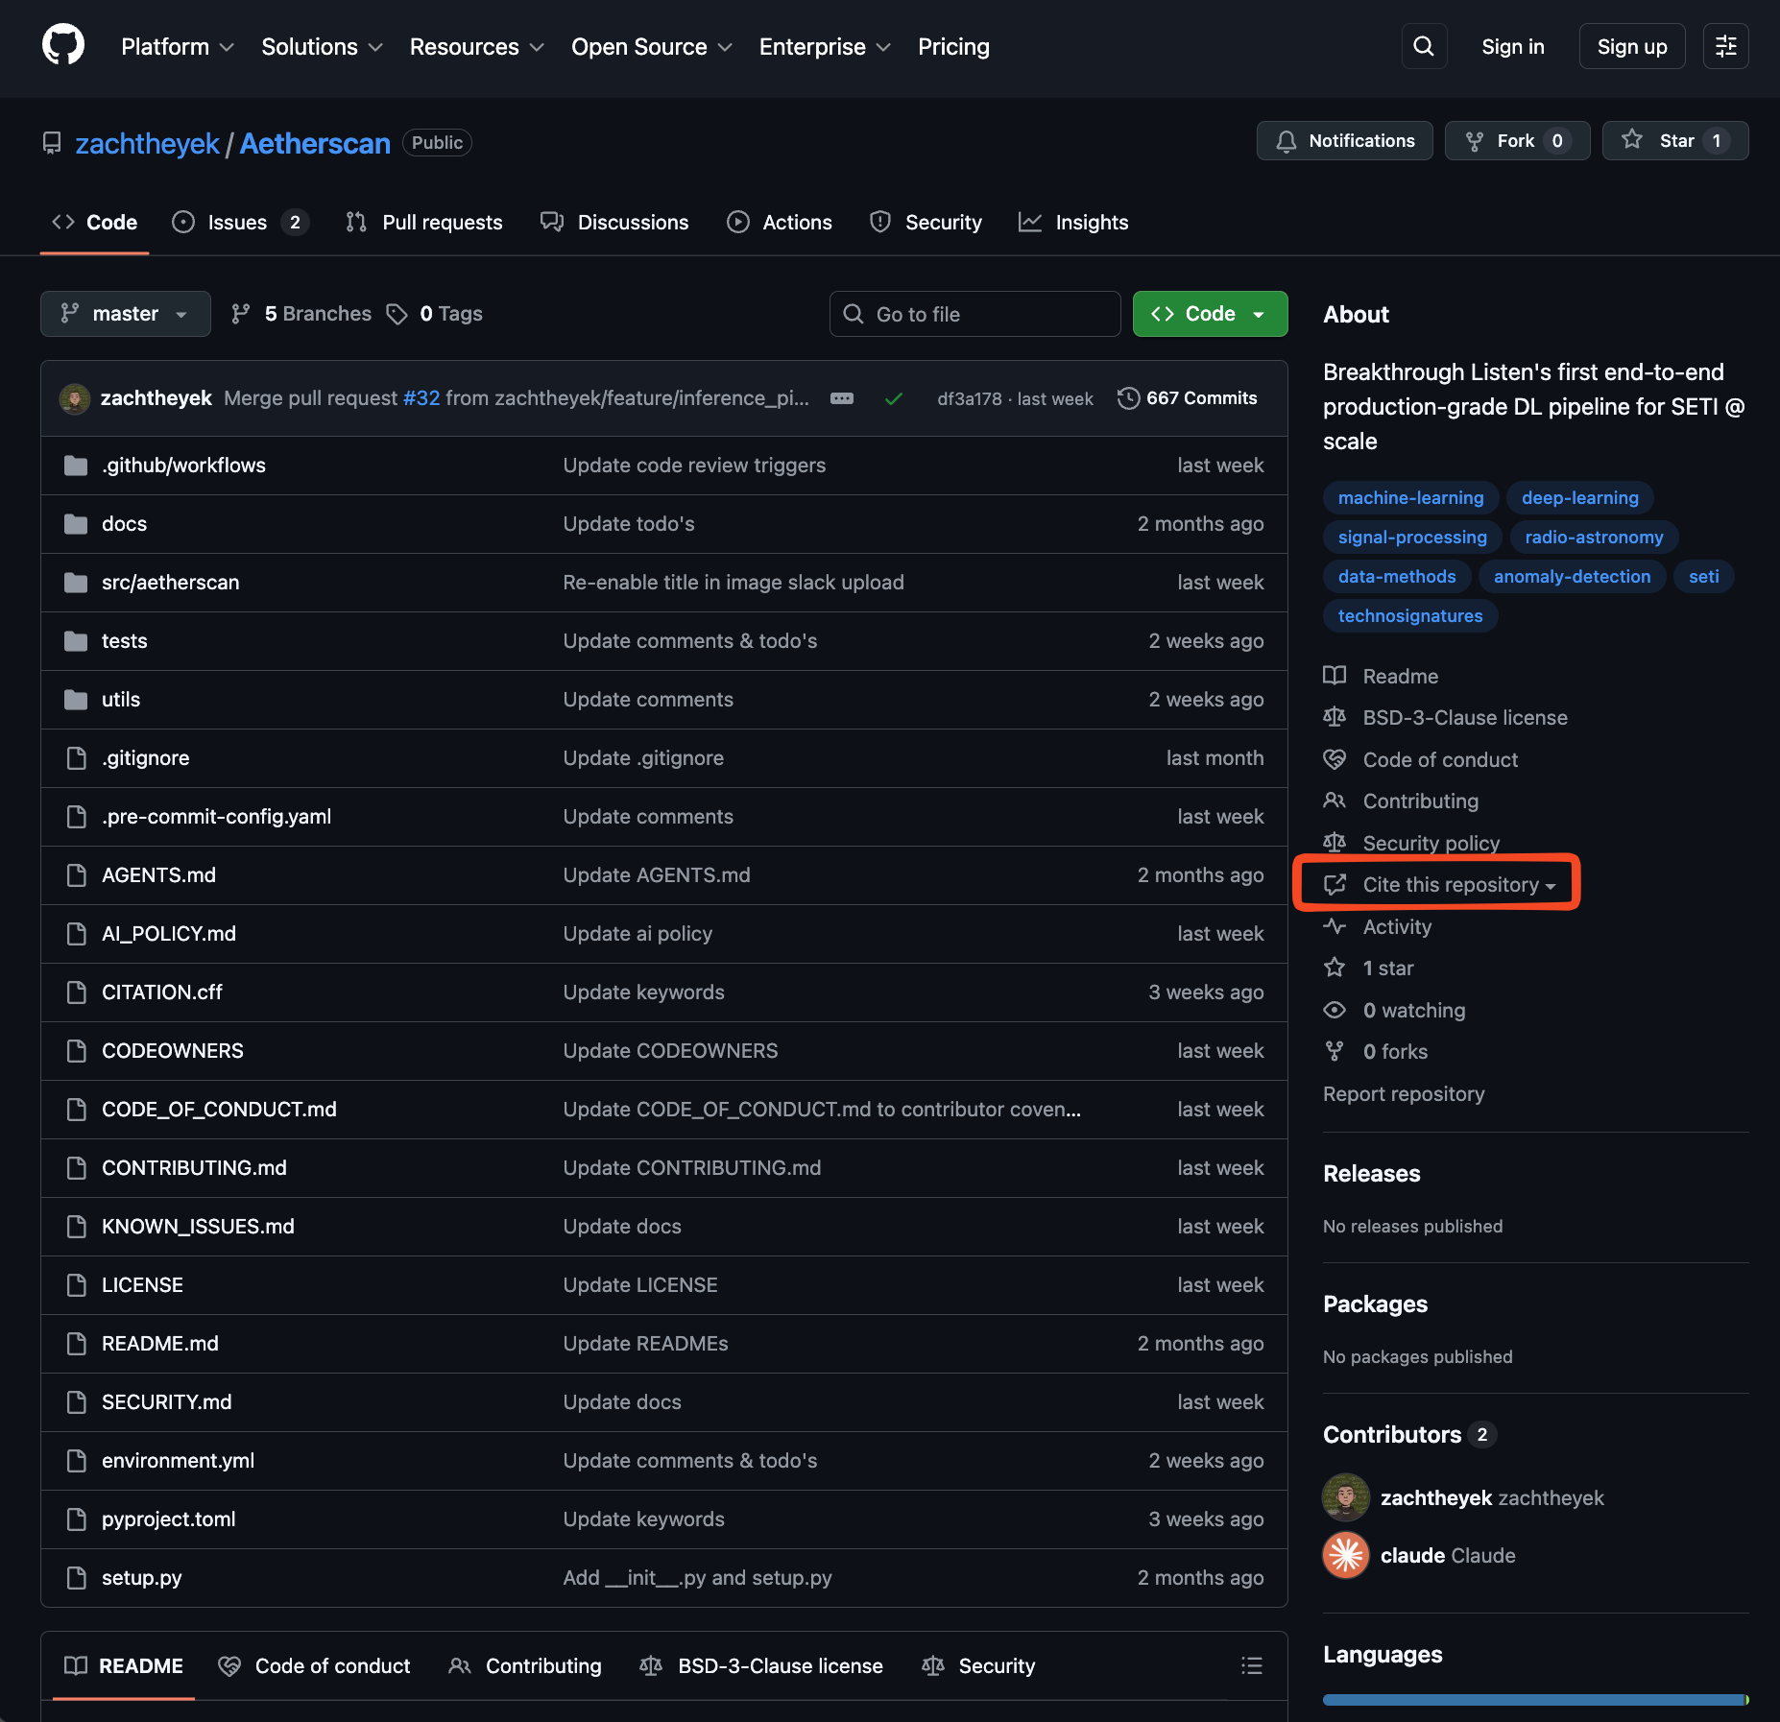Expand the Resources menu
The image size is (1780, 1722).
tap(476, 46)
